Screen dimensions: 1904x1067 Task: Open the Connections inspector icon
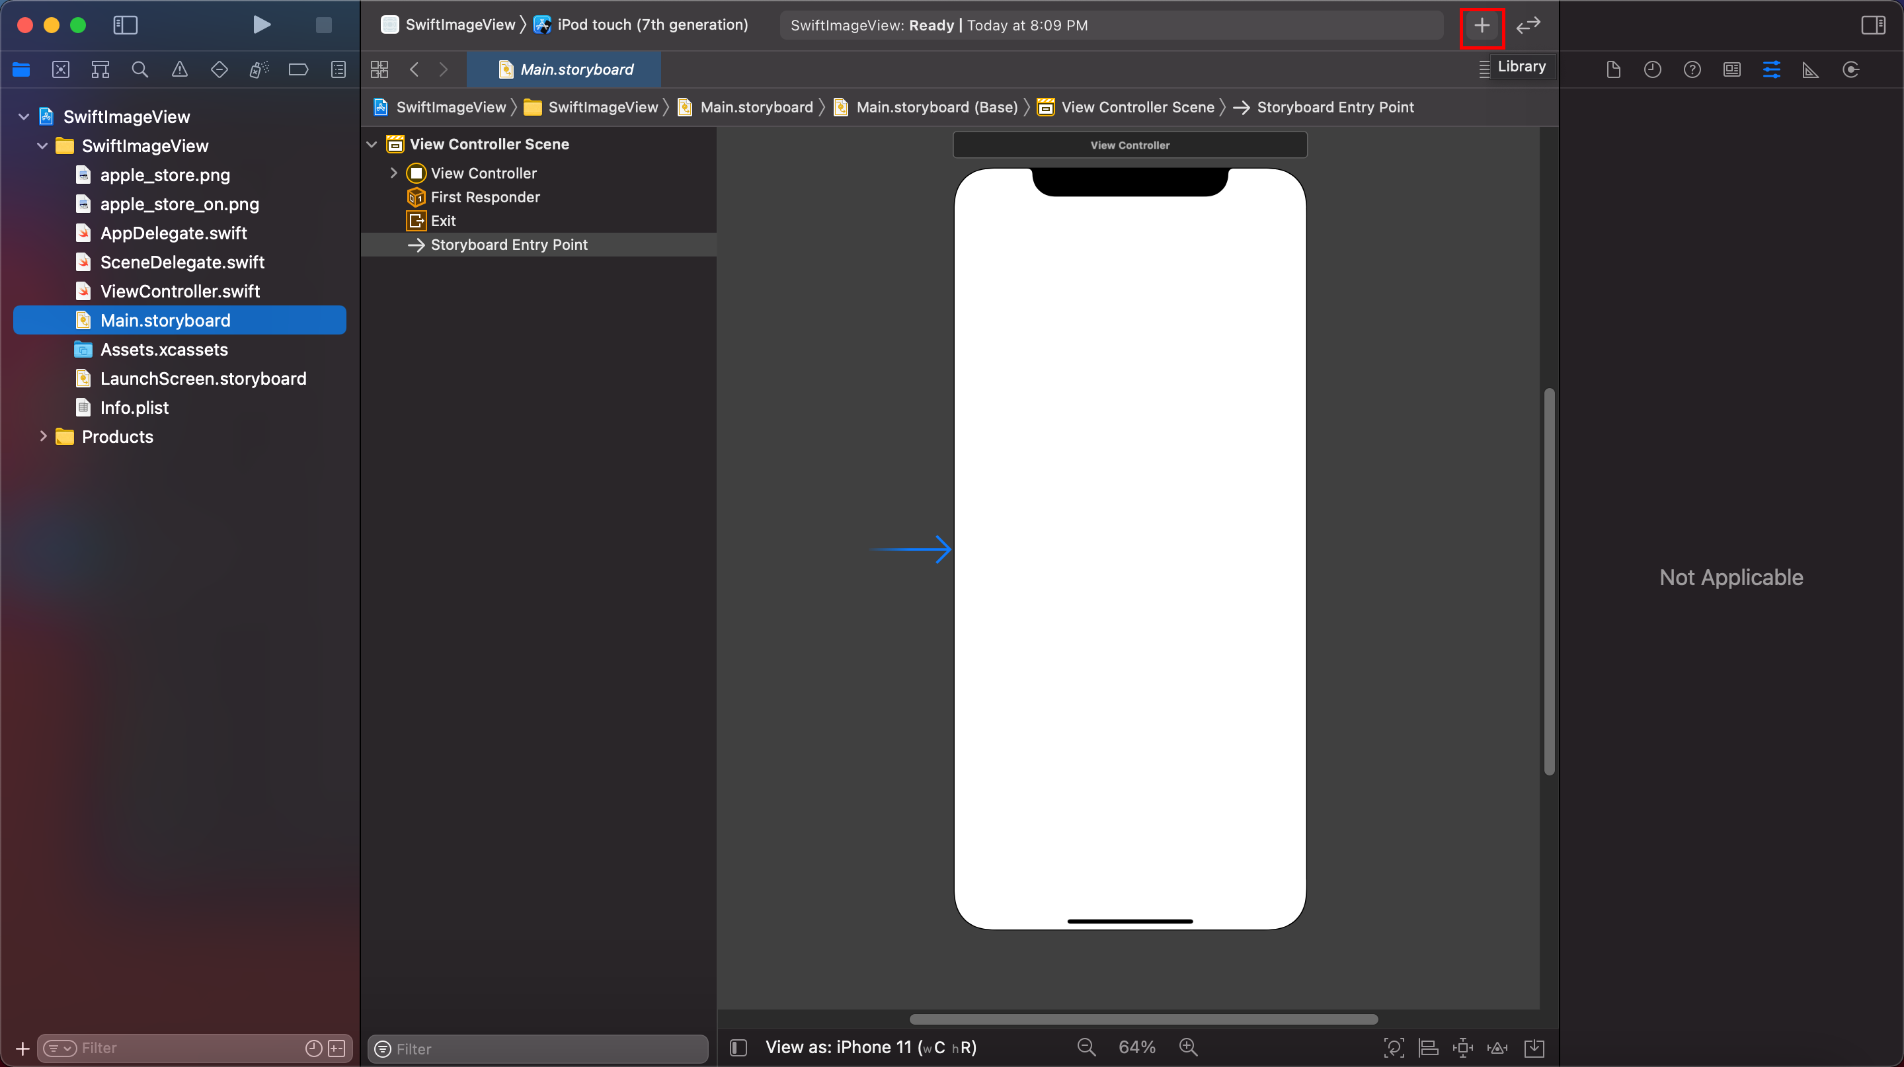[x=1851, y=69]
